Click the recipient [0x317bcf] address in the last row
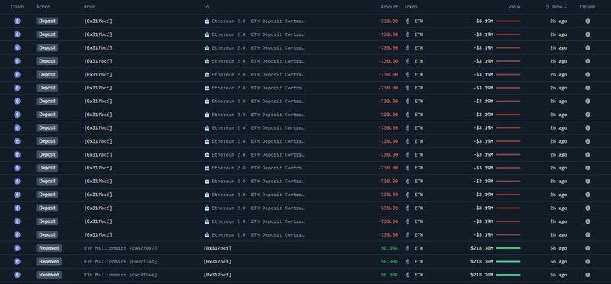 pos(217,275)
